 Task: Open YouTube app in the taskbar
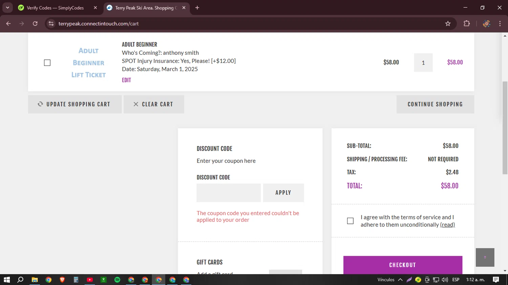(90, 280)
